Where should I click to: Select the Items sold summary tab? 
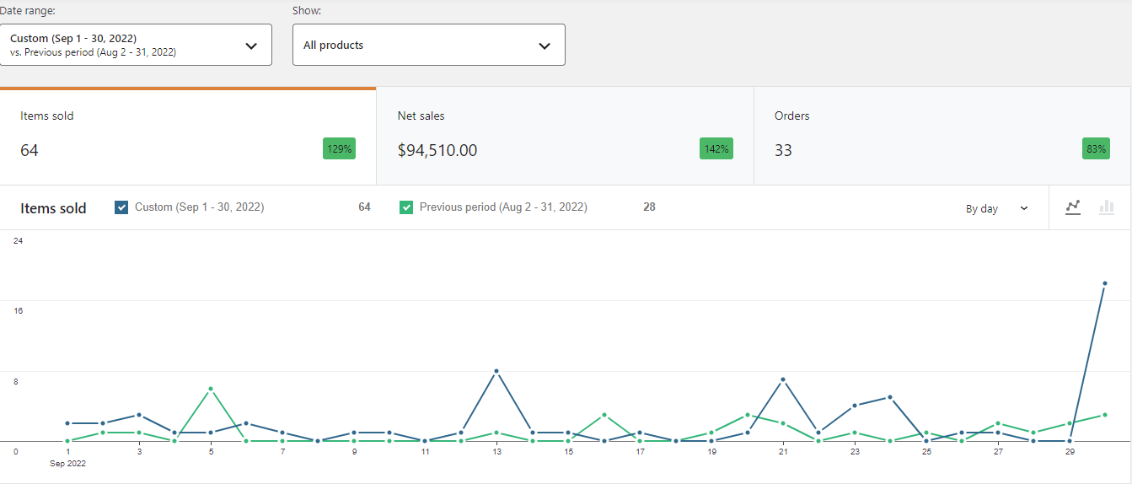point(188,136)
